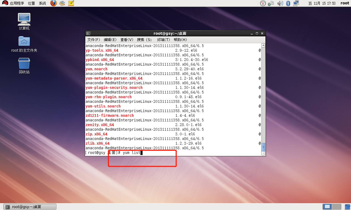
Task: Click the Bluetooth status icon
Action: [288, 3]
